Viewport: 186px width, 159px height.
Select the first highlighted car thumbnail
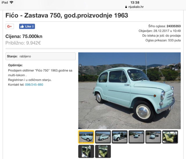pyautogui.click(x=86, y=137)
